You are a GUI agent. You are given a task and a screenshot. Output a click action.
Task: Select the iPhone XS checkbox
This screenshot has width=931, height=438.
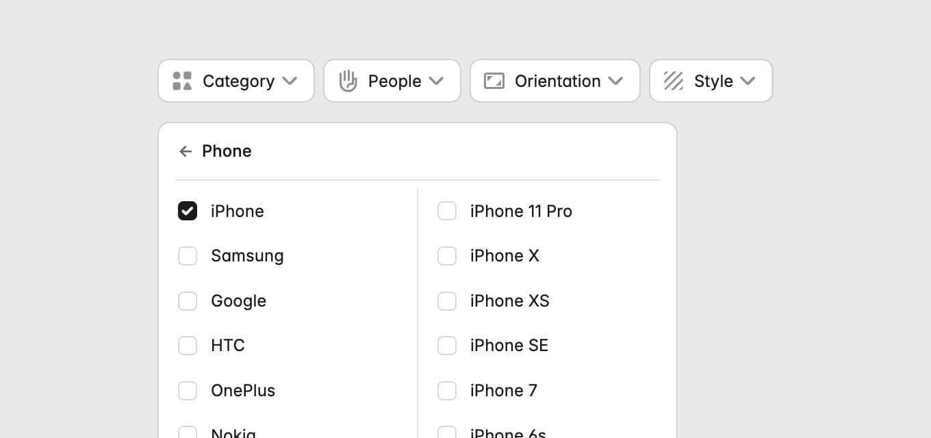[x=447, y=300]
